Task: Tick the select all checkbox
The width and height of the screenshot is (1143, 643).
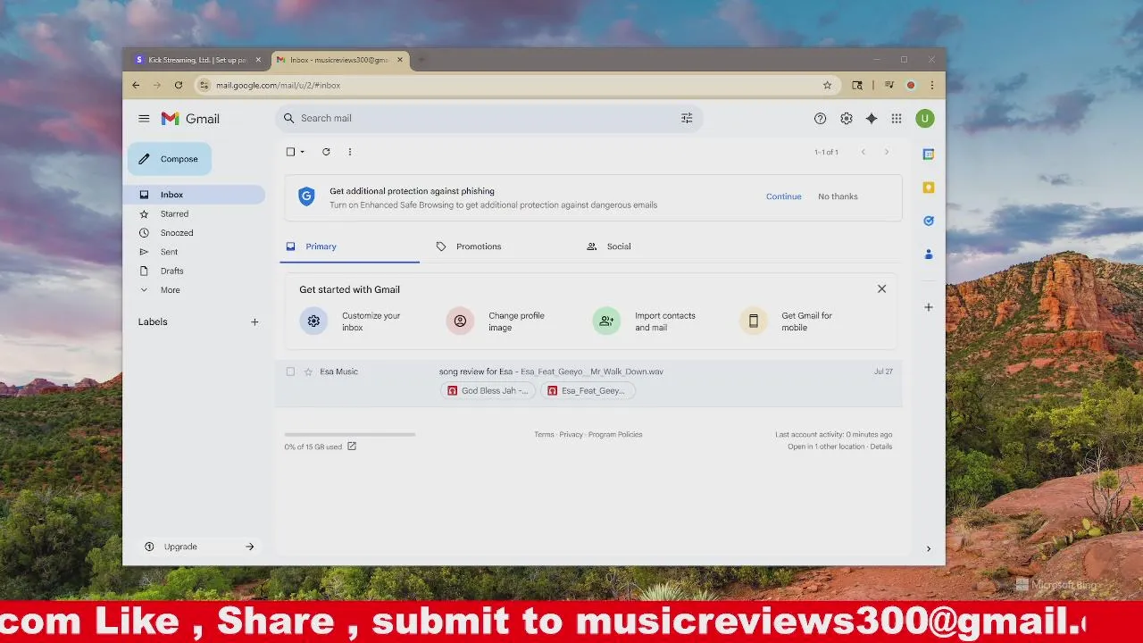Action: tap(290, 152)
